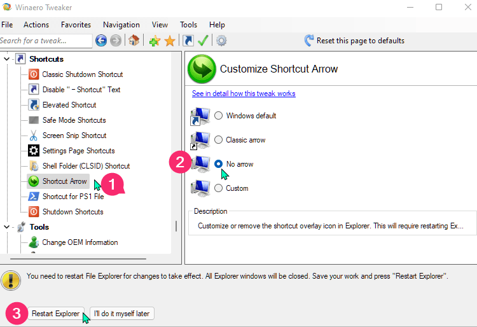This screenshot has width=477, height=327.
Task: Click the Reset page blue arrow icon
Action: (x=308, y=41)
